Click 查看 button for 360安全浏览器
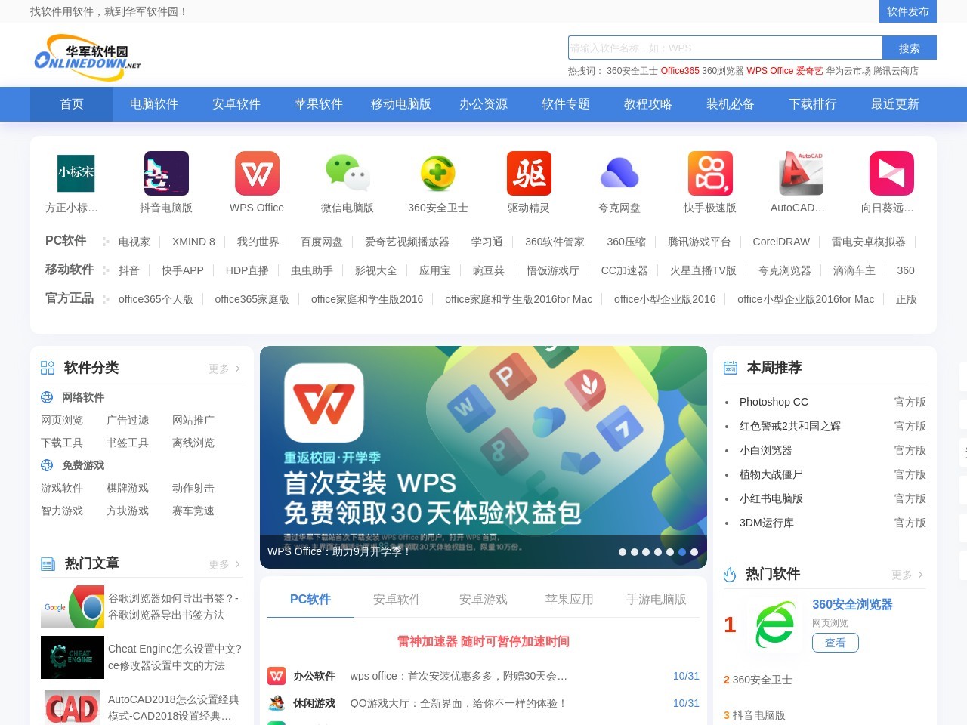Screen dimensions: 967x725 (x=836, y=643)
